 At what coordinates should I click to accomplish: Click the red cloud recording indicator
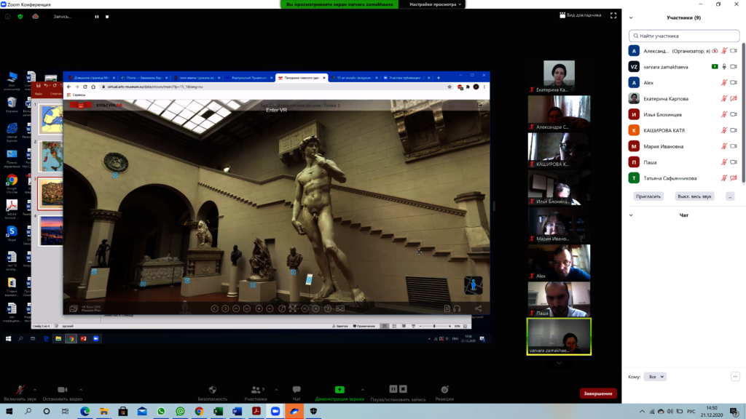tap(35, 17)
